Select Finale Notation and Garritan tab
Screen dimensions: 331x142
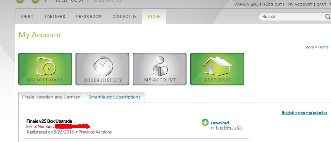click(x=51, y=97)
